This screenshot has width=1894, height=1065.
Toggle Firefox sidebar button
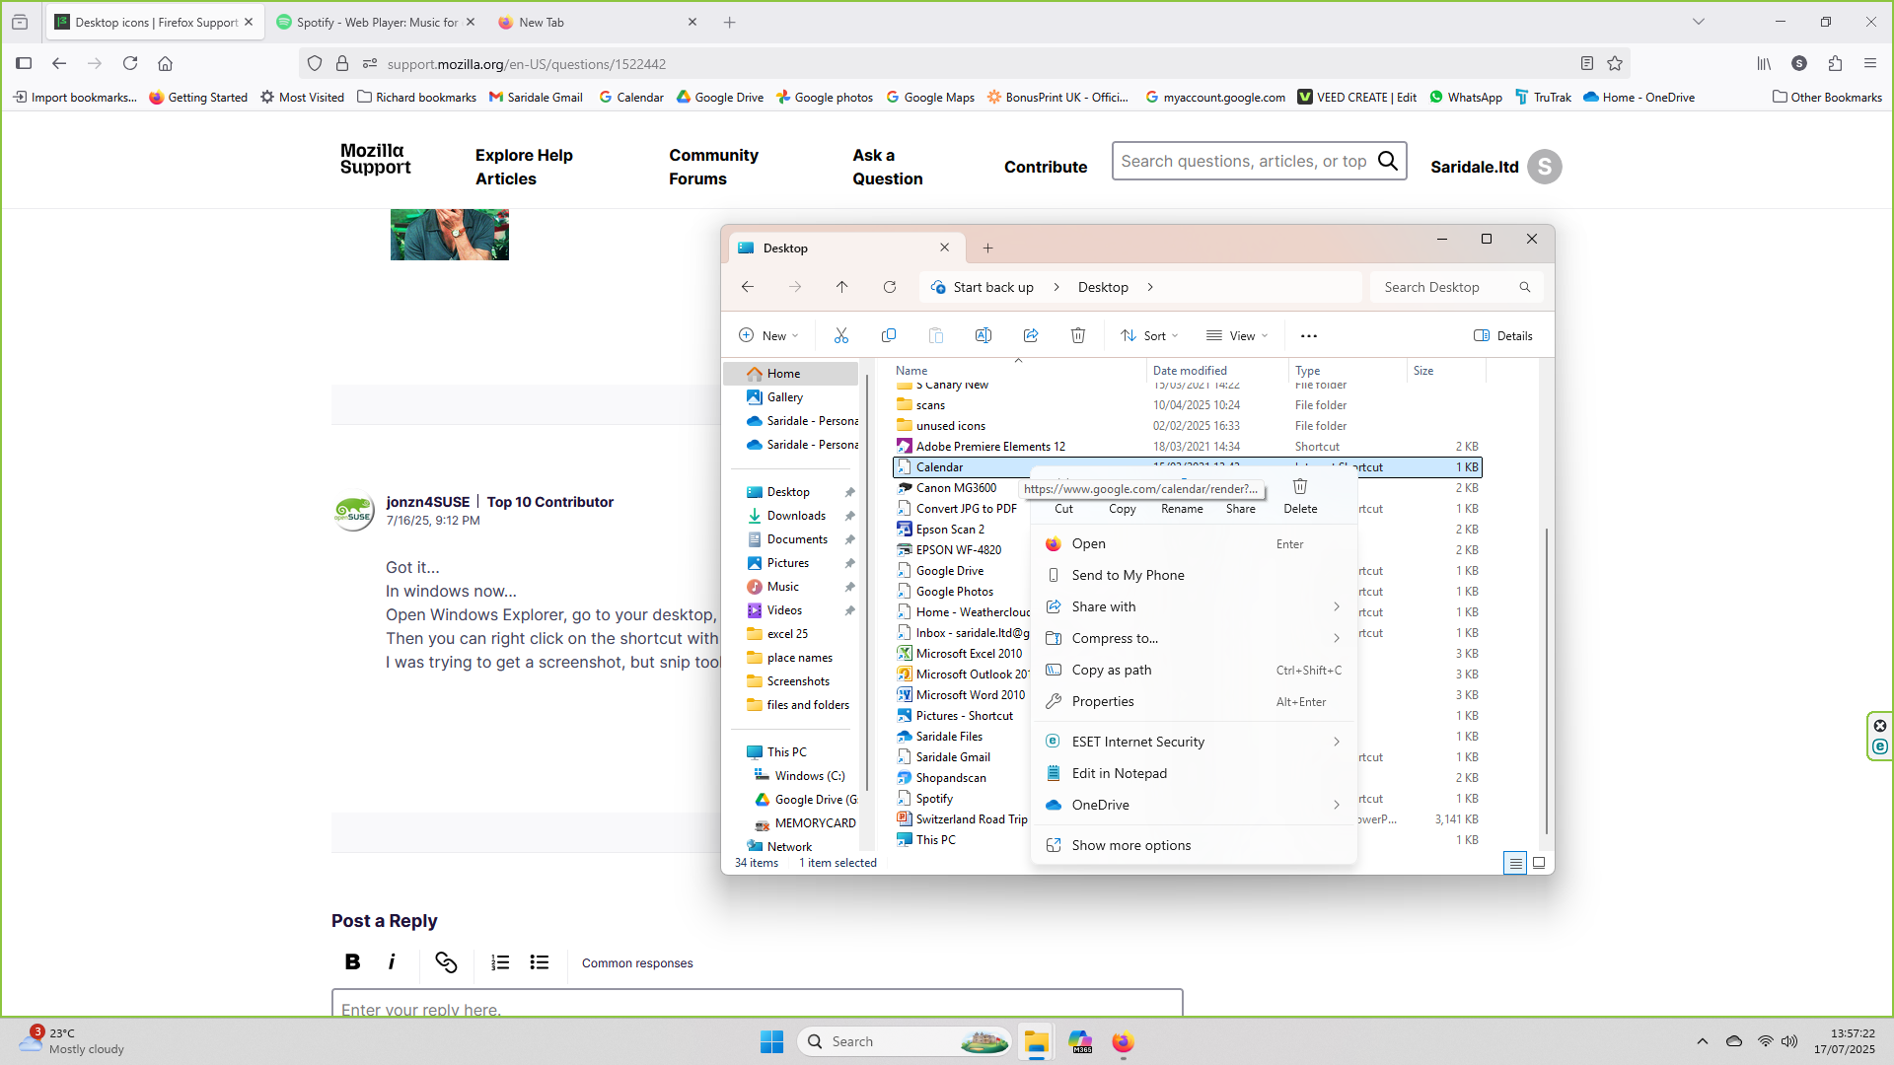[24, 63]
